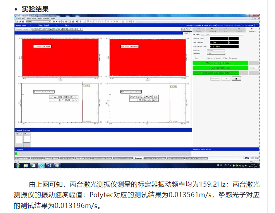Expand the Channel Overview dropdown in header
Image resolution: width=275 pixels, height=213 pixels.
point(195,26)
